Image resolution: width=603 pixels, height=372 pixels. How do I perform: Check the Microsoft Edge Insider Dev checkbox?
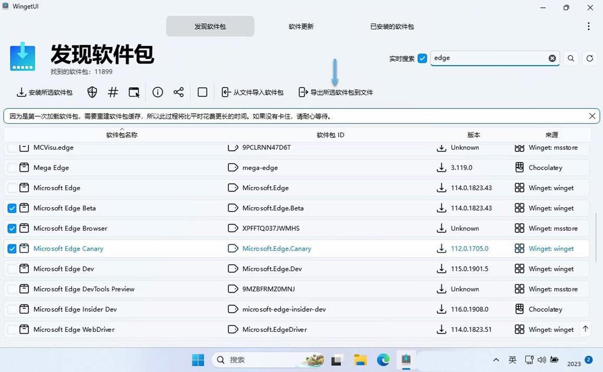(x=12, y=309)
